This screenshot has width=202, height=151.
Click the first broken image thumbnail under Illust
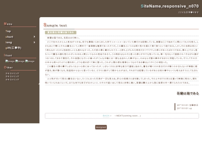pos(10,61)
